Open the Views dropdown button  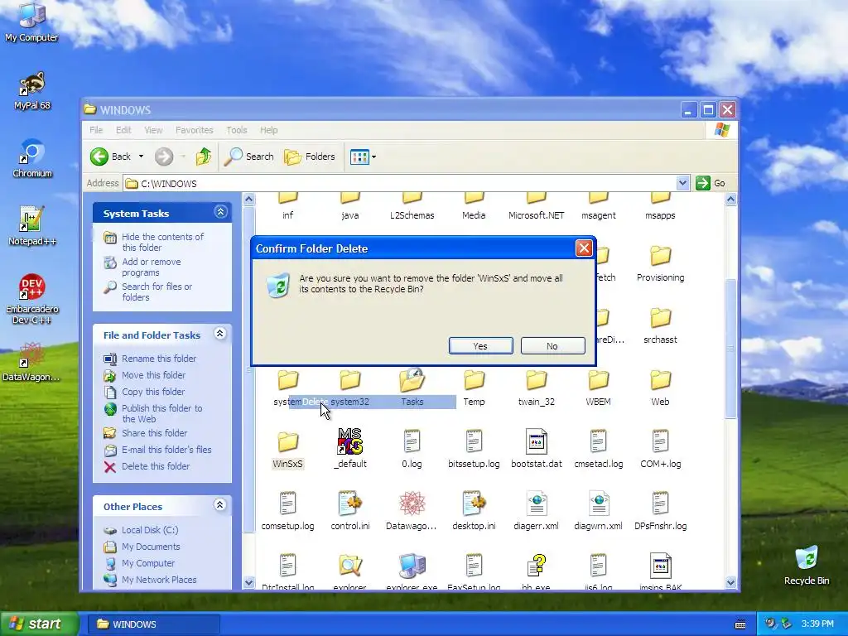tap(363, 157)
